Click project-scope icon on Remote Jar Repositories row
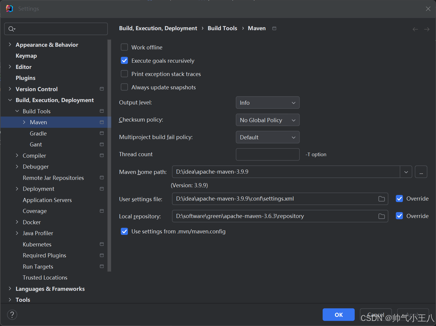Viewport: 436px width, 326px height. (x=102, y=177)
